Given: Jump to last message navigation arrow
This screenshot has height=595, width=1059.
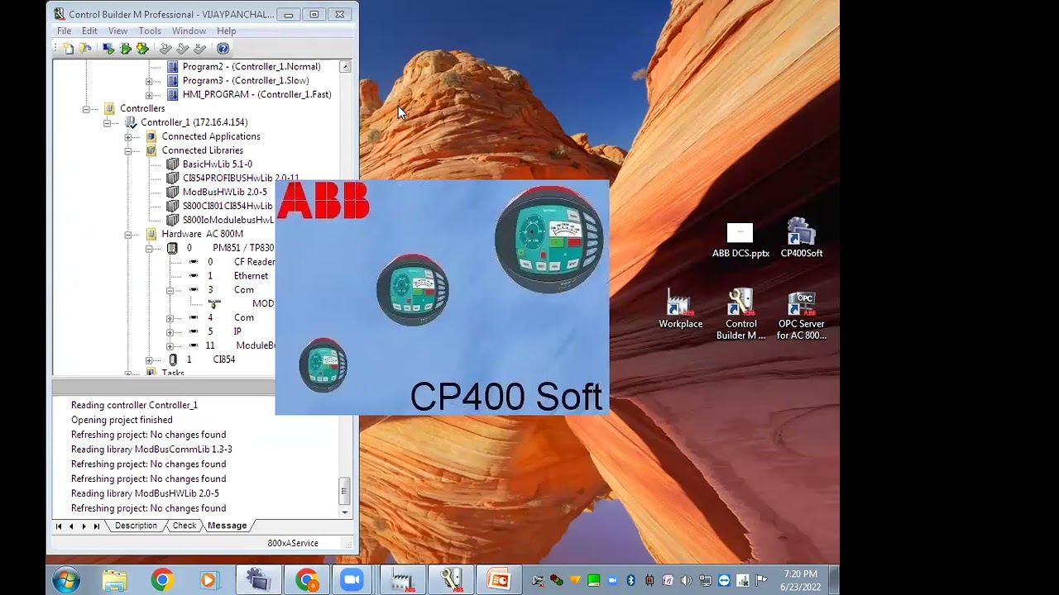Looking at the screenshot, I should [x=97, y=526].
